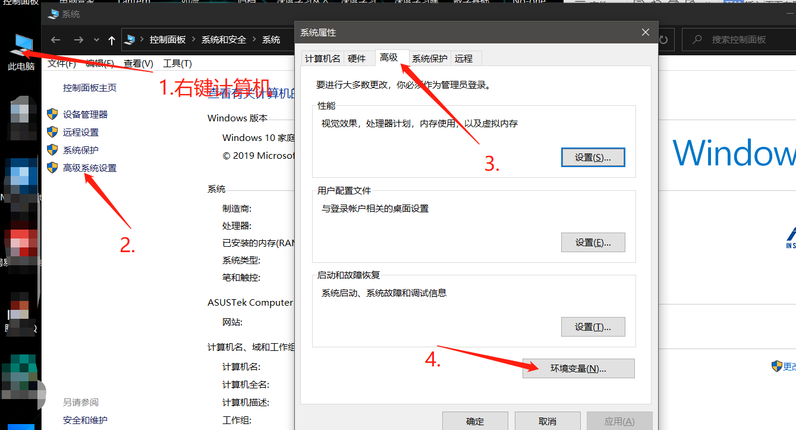Open performance 设置(S)... button
The height and width of the screenshot is (430, 796).
click(x=593, y=158)
